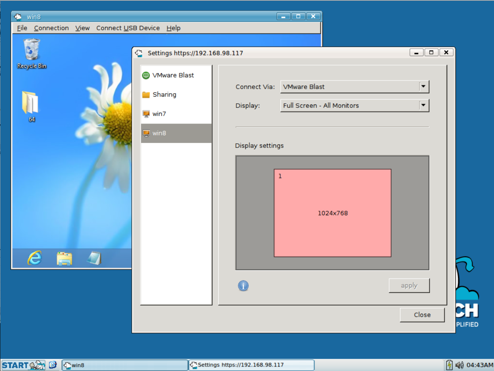This screenshot has height=371, width=494.
Task: Launch Internet Explorer from the win8 taskbar
Action: [x=34, y=258]
